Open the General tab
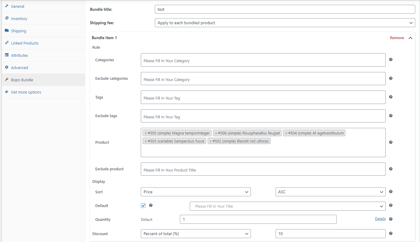The image size is (420, 242). coord(44,6)
